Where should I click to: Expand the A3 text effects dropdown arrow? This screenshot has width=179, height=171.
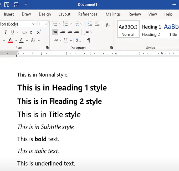39,41
